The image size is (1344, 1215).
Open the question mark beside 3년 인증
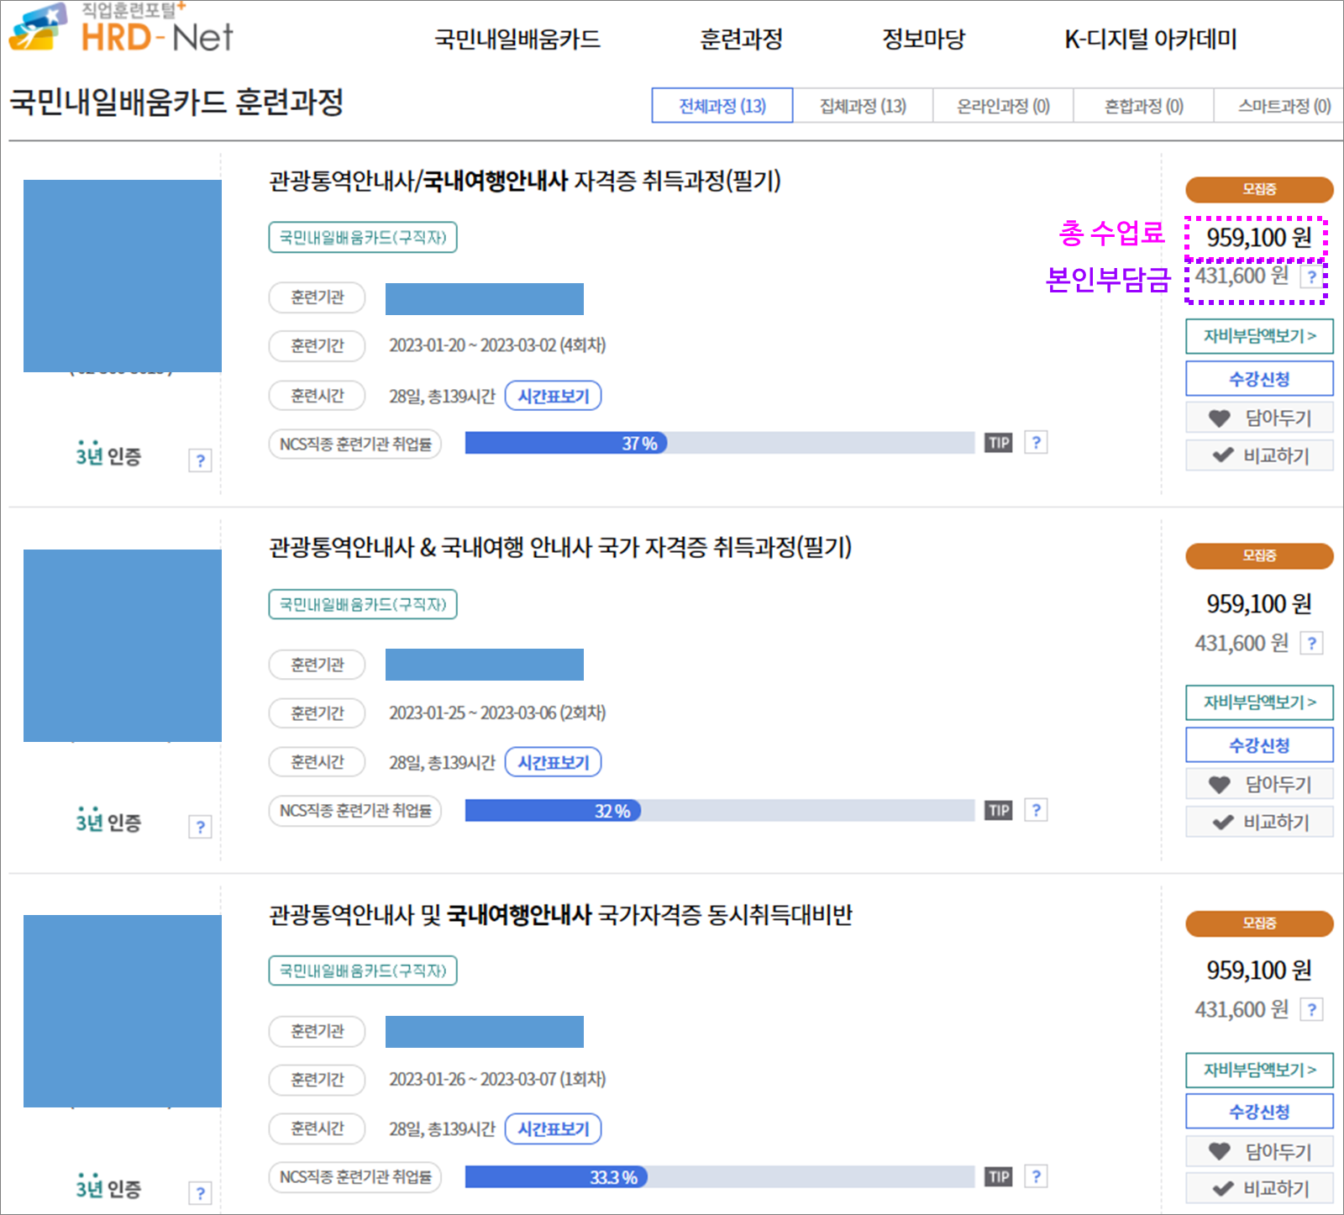199,460
